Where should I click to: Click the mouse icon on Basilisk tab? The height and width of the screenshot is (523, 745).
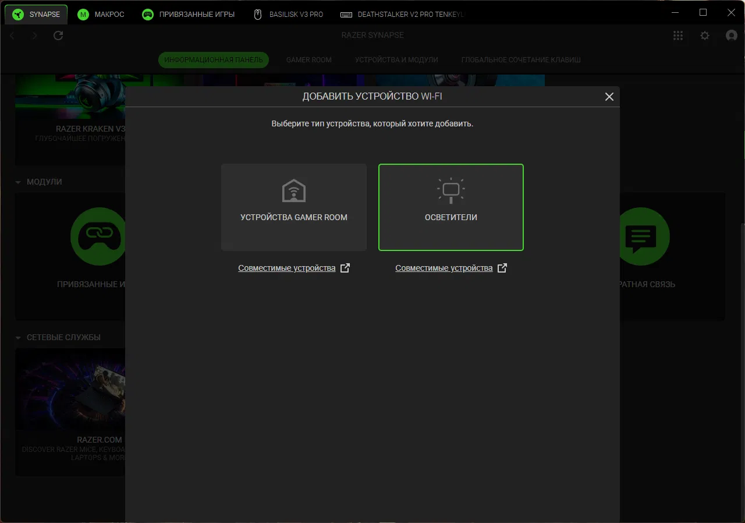[x=258, y=14]
